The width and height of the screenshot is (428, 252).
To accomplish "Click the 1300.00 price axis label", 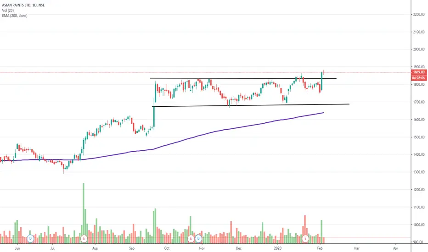I will pos(419,172).
